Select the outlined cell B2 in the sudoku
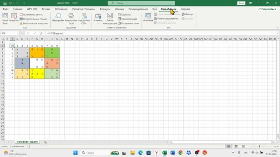 coord(12,46)
